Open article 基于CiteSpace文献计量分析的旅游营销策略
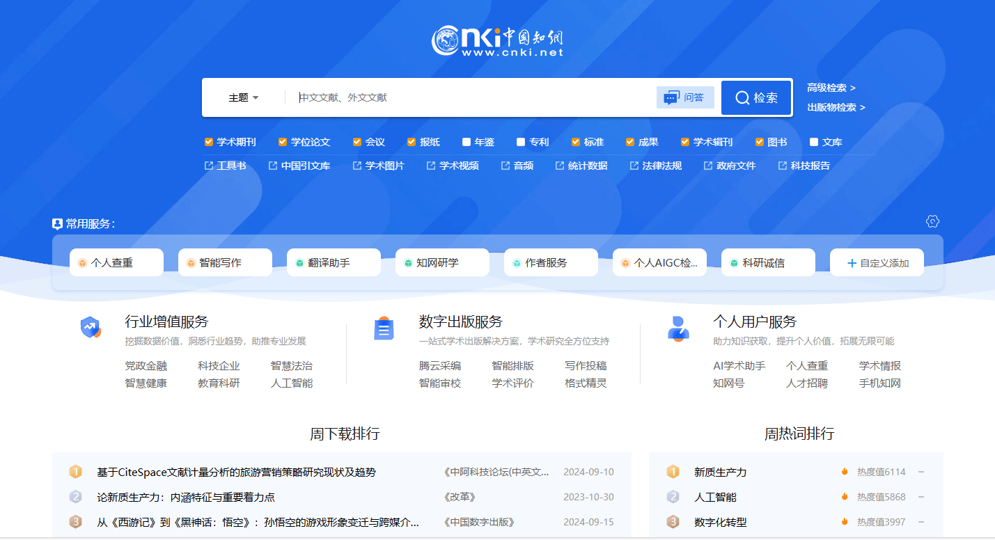Screen dimensions: 995x540 point(236,472)
